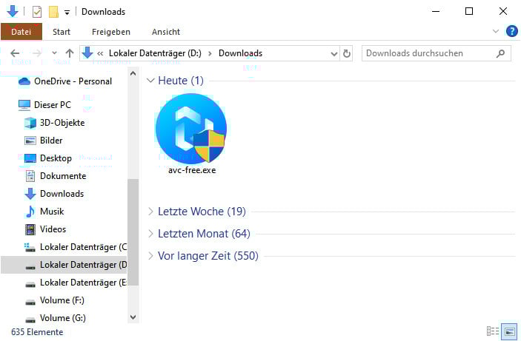Click the search magnifier icon
The height and width of the screenshot is (341, 521).
[500, 53]
